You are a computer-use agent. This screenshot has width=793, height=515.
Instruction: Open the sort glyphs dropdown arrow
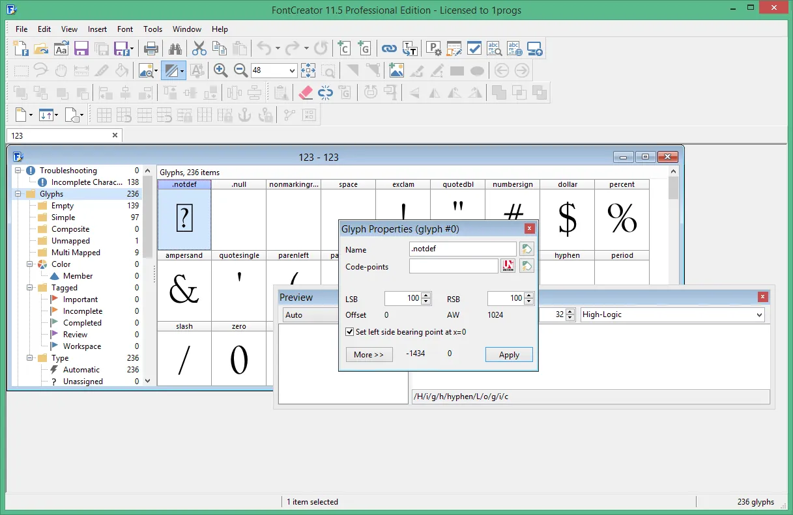tap(57, 115)
